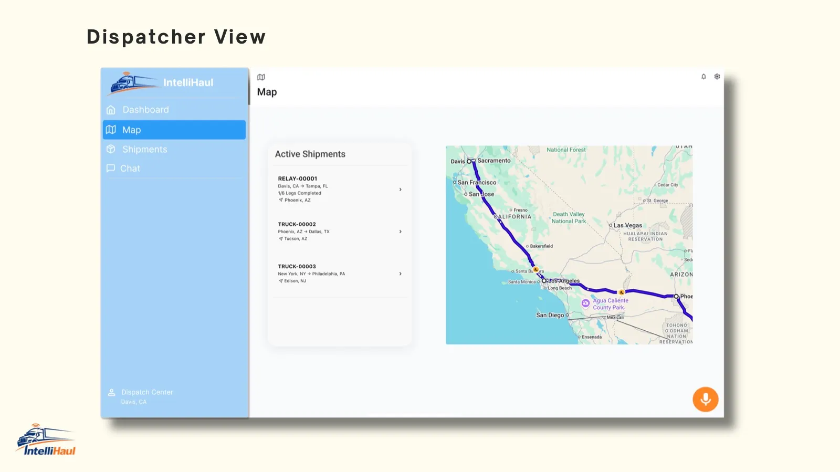Click the RELAY-00001 shipment title
The image size is (840, 472).
[x=298, y=179]
